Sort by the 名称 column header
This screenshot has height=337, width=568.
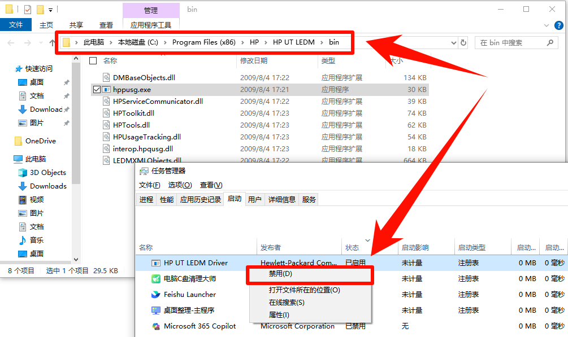point(110,60)
